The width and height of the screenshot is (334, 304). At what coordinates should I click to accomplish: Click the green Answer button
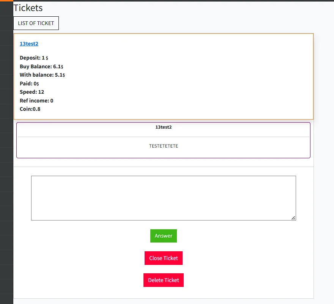coord(163,236)
